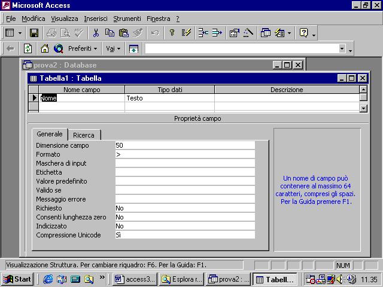The width and height of the screenshot is (383, 287).
Task: Open the Properties icon in toolbar
Action: coord(235,33)
